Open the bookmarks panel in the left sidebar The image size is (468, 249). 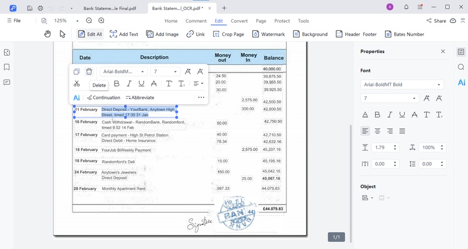click(7, 67)
